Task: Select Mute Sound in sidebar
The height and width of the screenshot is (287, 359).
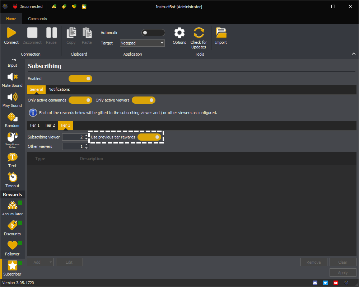Action: tap(12, 80)
